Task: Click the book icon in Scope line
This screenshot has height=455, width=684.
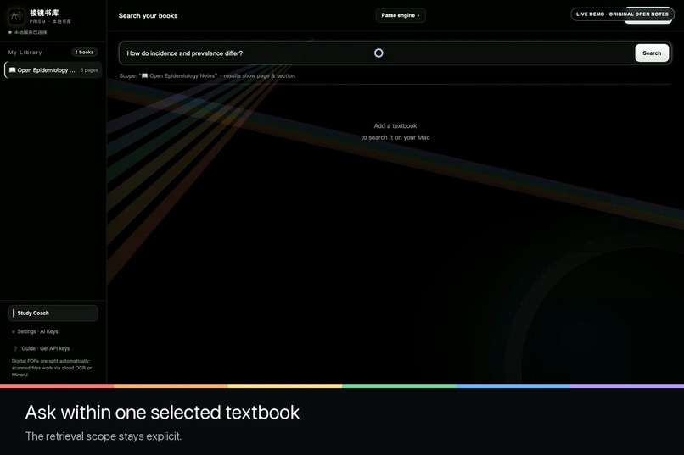Action: (x=144, y=75)
